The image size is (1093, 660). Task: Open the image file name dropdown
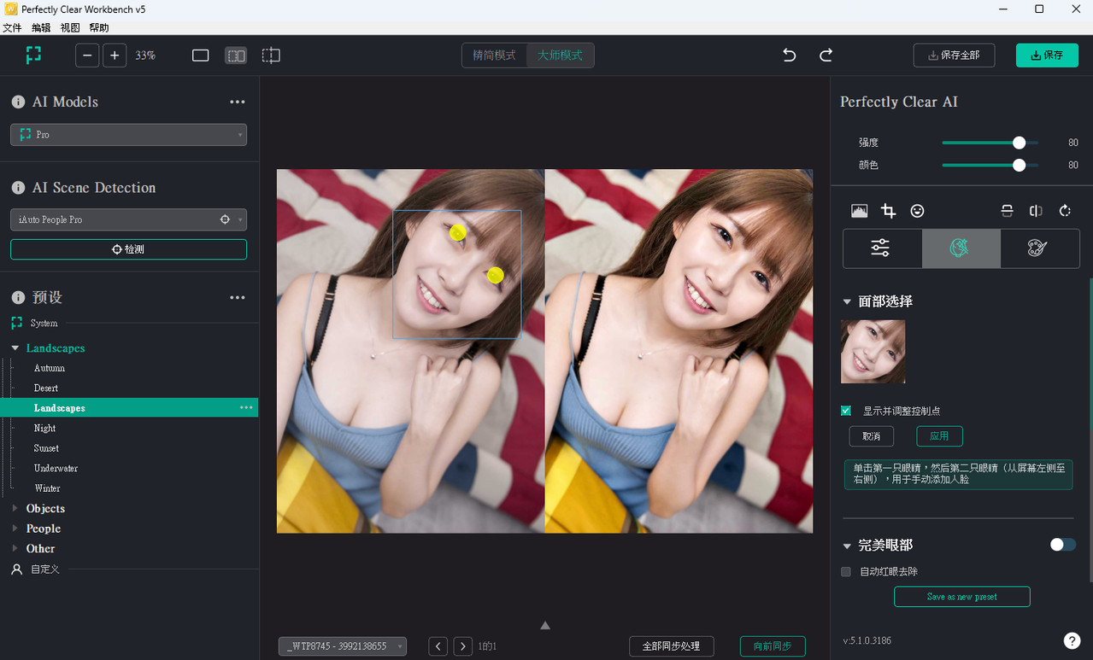pyautogui.click(x=342, y=646)
